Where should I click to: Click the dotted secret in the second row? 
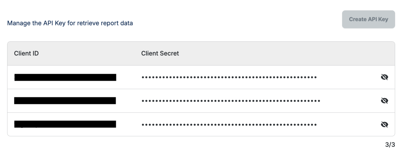coord(230,101)
